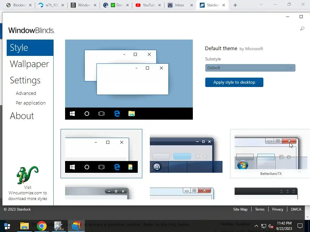Click the YouTube favicon on its tab
The width and height of the screenshot is (310, 232).
[138, 5]
